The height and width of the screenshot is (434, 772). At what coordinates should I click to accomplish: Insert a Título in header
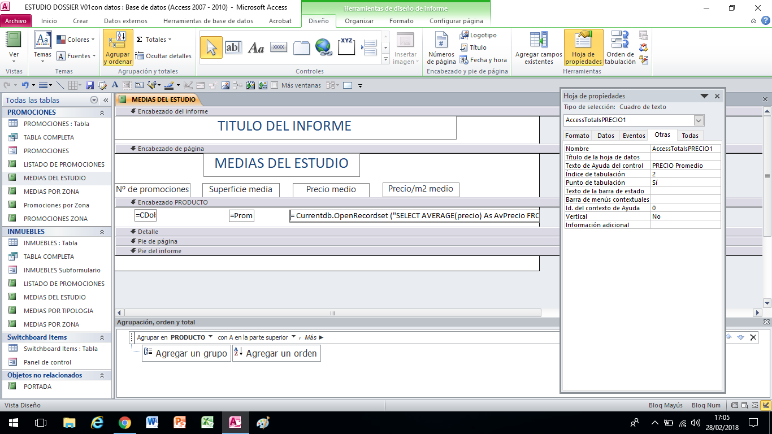[474, 47]
